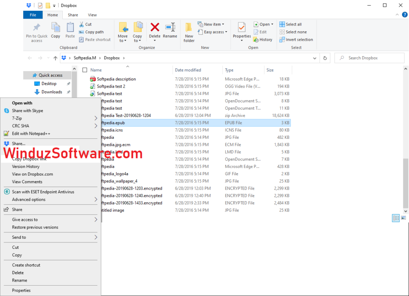This screenshot has width=409, height=296.
Task: Toggle the select-all checkbox in Name header
Action: (x=85, y=70)
